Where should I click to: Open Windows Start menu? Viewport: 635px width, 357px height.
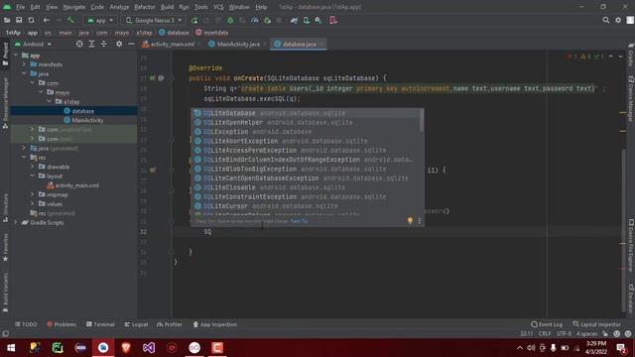click(11, 348)
